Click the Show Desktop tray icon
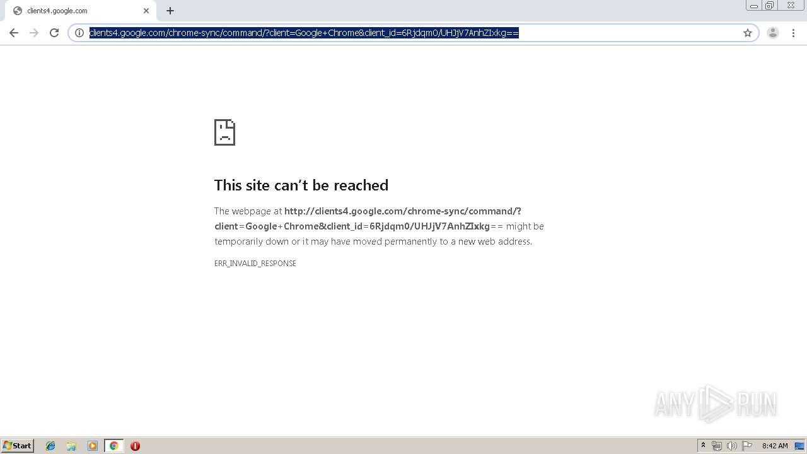 tap(799, 446)
